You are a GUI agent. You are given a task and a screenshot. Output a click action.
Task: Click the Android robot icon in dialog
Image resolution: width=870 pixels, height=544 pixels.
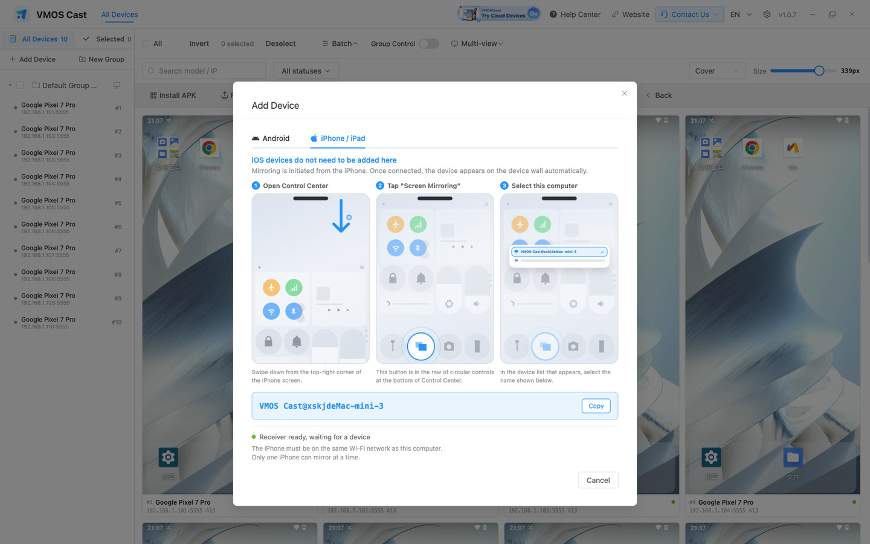[256, 138]
